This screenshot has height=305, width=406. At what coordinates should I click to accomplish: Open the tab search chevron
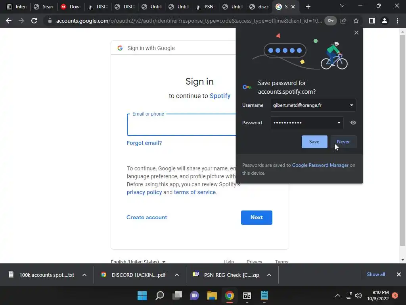tap(342, 6)
